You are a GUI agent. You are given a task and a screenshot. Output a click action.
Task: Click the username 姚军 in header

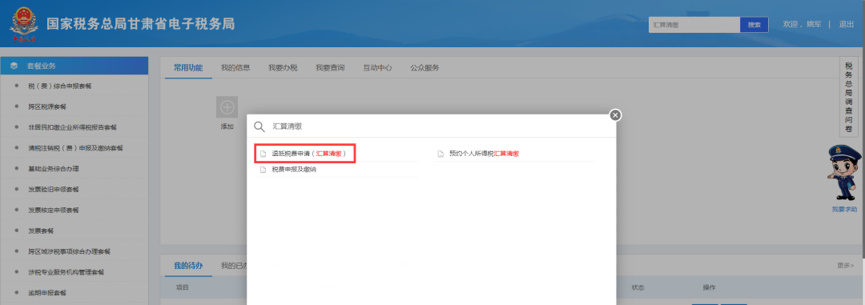coord(814,24)
